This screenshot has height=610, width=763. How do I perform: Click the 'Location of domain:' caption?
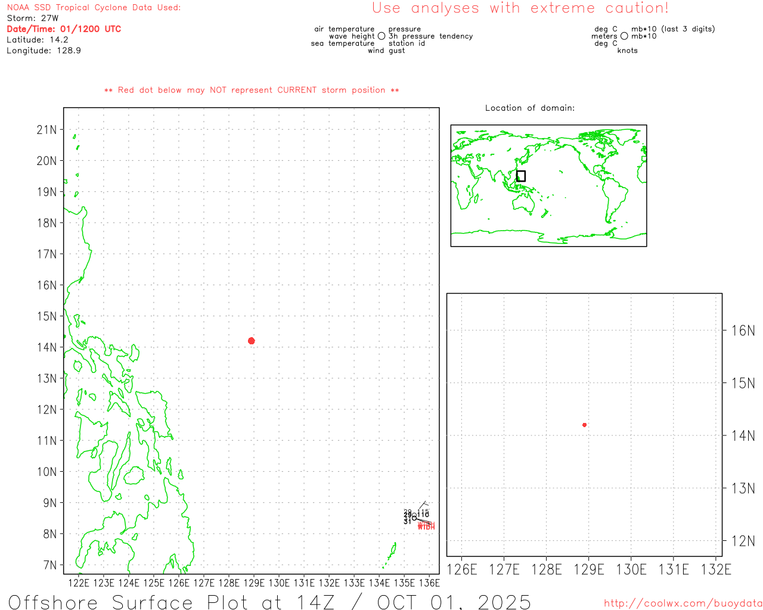point(529,108)
